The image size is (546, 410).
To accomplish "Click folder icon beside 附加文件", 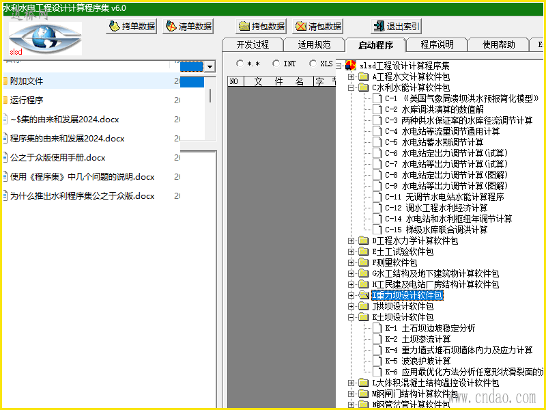I will (5, 81).
